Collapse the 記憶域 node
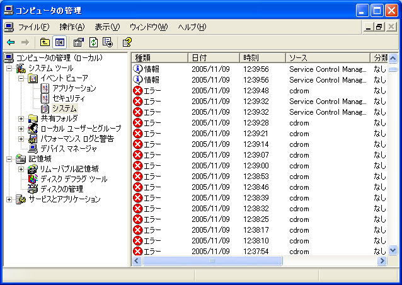Viewport: 402px width, 285px height. (9, 159)
